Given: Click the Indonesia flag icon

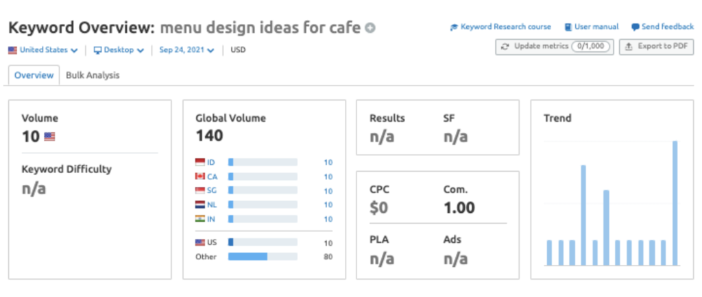Looking at the screenshot, I should (x=200, y=162).
